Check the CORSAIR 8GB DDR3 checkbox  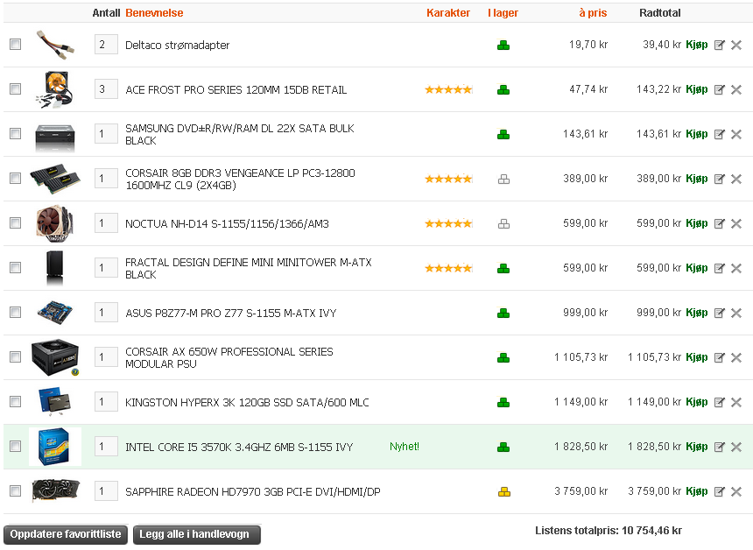16,178
